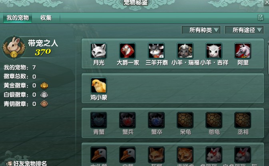
Task: Select the locked 丞相 turtle pet
Action: pos(243,120)
